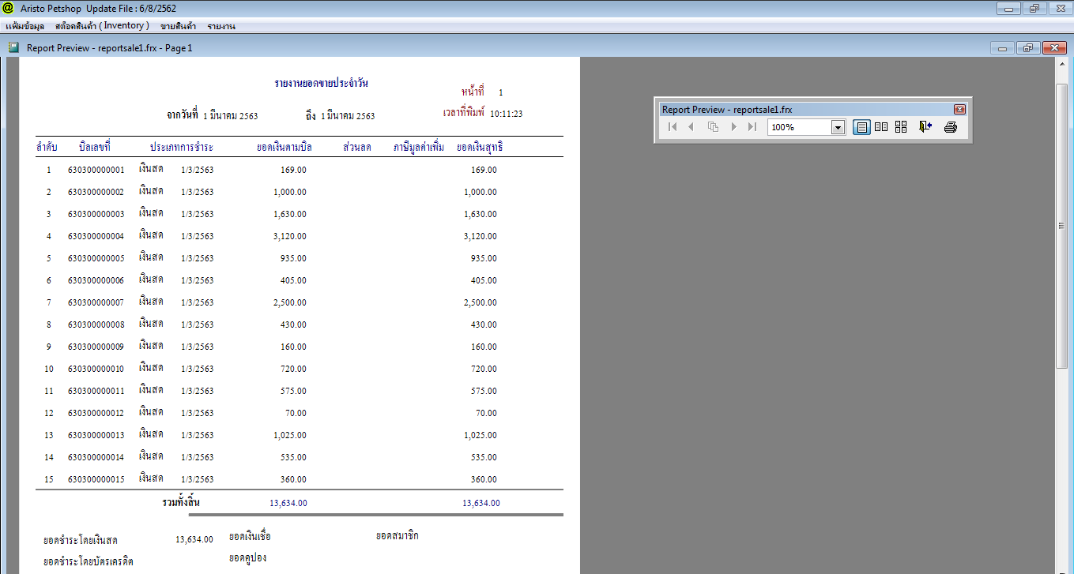Image resolution: width=1074 pixels, height=574 pixels.
Task: Restore down the Report Preview page window
Action: [1027, 48]
